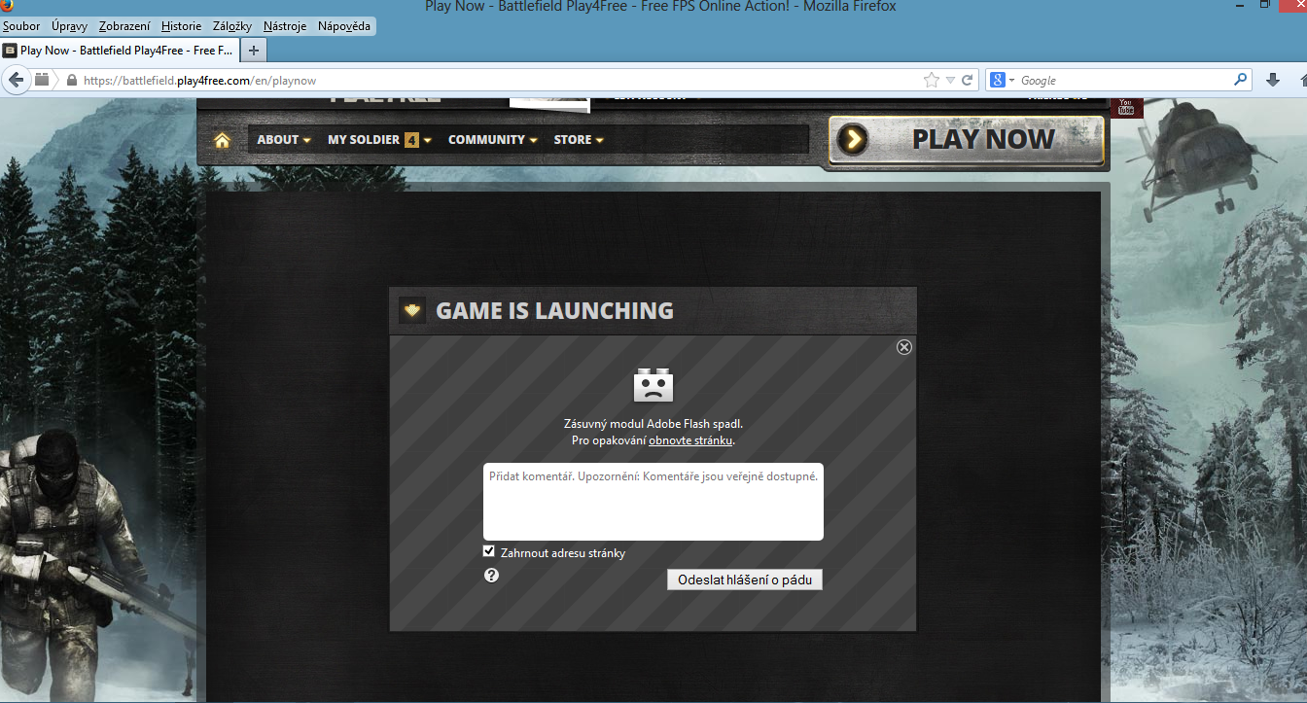Viewport: 1307px width, 703px height.
Task: Click the Play Now tab favicon
Action: pyautogui.click(x=10, y=50)
